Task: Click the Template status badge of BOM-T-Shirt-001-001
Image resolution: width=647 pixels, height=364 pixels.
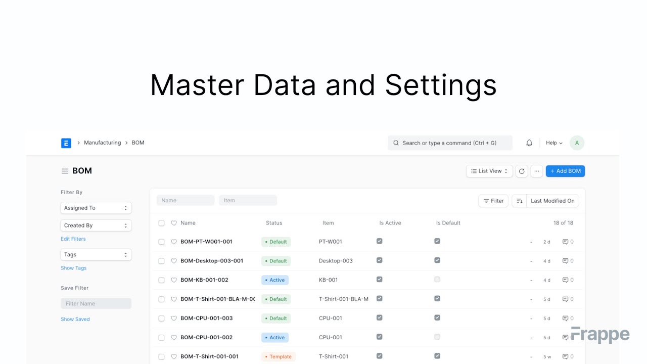Action: tap(279, 357)
